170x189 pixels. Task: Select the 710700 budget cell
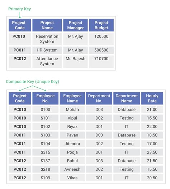pyautogui.click(x=101, y=62)
